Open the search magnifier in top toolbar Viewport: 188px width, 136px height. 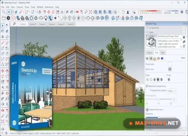pyautogui.click(x=4, y=12)
